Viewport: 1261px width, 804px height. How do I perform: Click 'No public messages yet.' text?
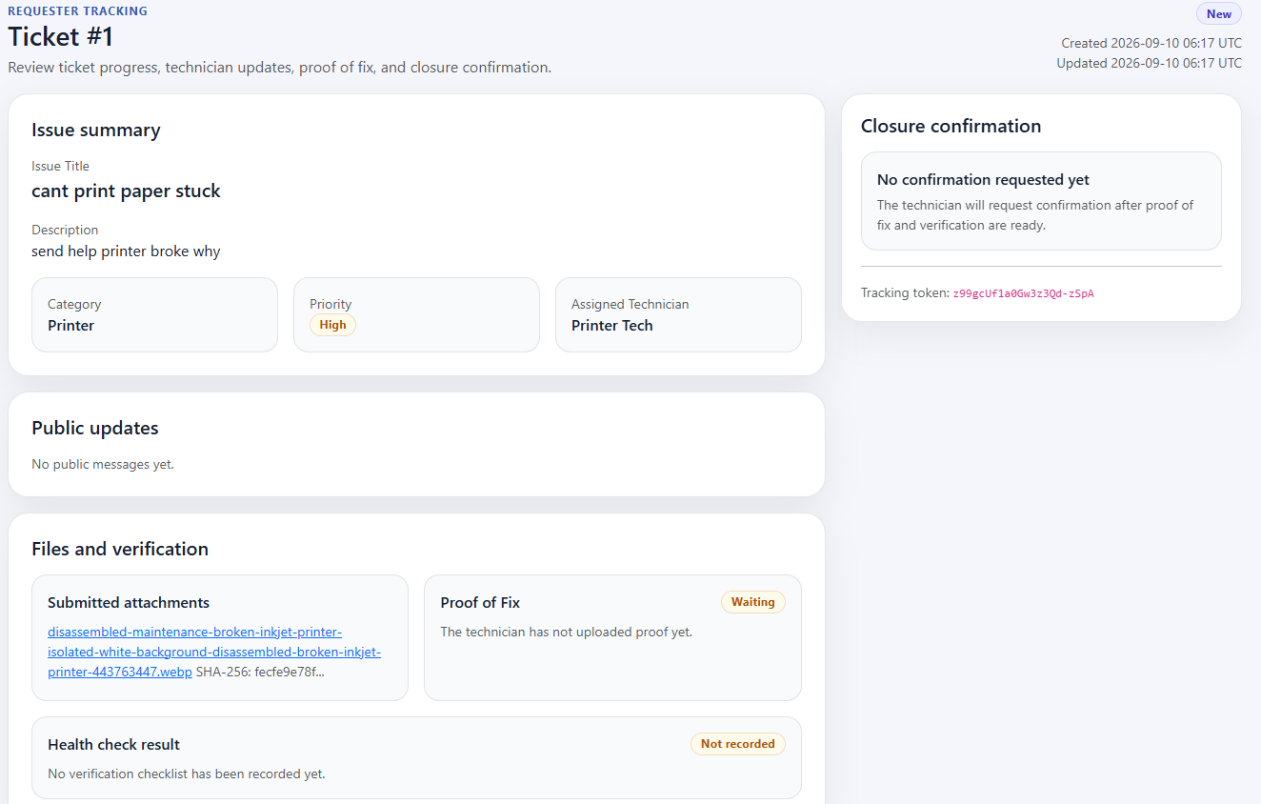(103, 465)
